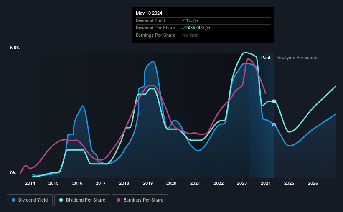Toggle the Dividend Yield legend button
The height and width of the screenshot is (212, 343).
tap(30, 200)
